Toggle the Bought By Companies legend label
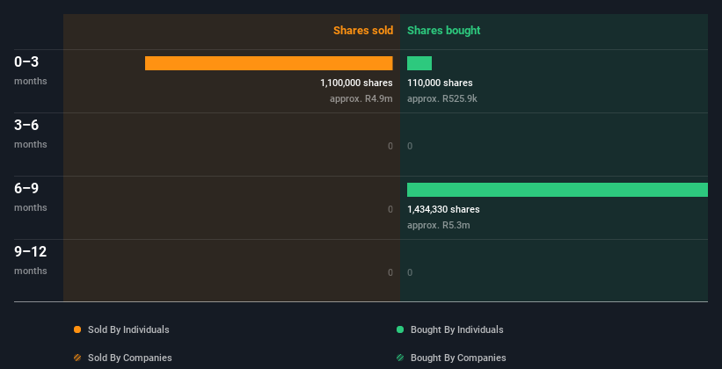722x369 pixels. click(458, 358)
